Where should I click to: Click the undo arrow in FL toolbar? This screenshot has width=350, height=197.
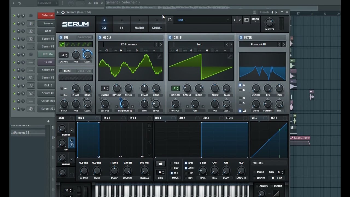[19, 3]
